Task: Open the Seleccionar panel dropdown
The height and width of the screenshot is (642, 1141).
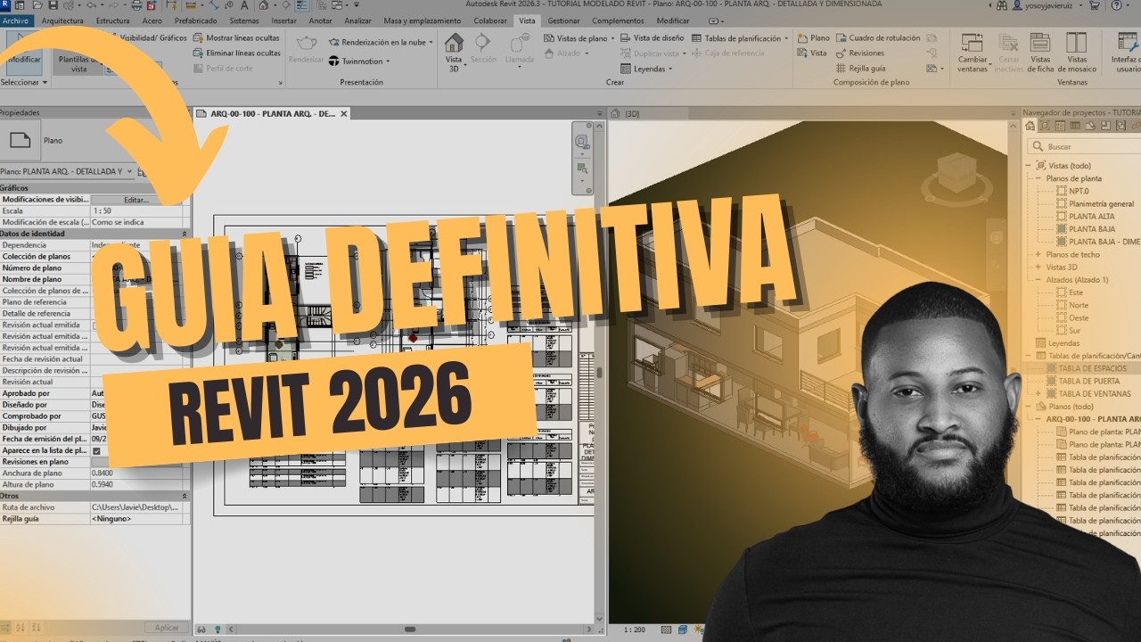Action: (x=24, y=82)
